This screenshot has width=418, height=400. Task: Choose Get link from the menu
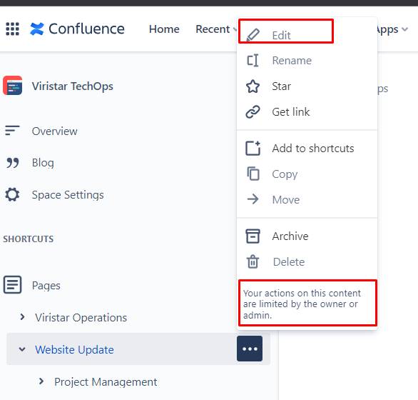point(307,111)
